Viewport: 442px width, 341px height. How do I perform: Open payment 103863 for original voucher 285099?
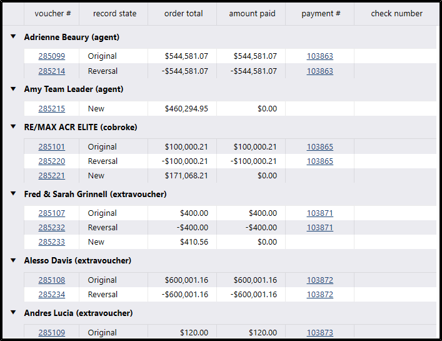(319, 56)
